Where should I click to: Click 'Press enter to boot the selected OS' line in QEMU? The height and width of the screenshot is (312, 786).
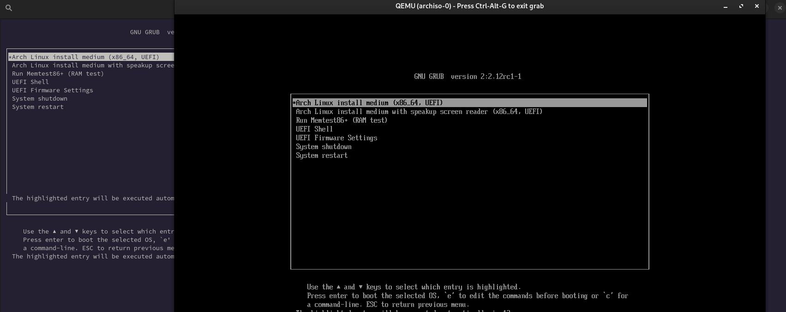tap(468, 296)
